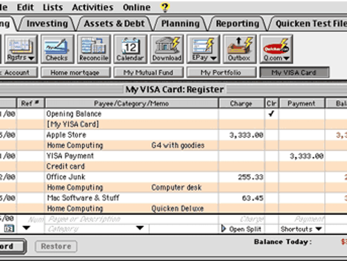Open the Calendar icon

click(x=130, y=49)
